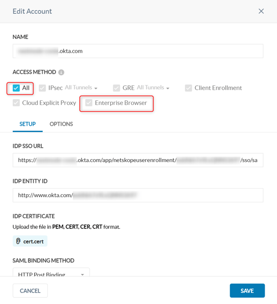Close the Edit Account dialog
277x304 pixels.
pos(261,11)
